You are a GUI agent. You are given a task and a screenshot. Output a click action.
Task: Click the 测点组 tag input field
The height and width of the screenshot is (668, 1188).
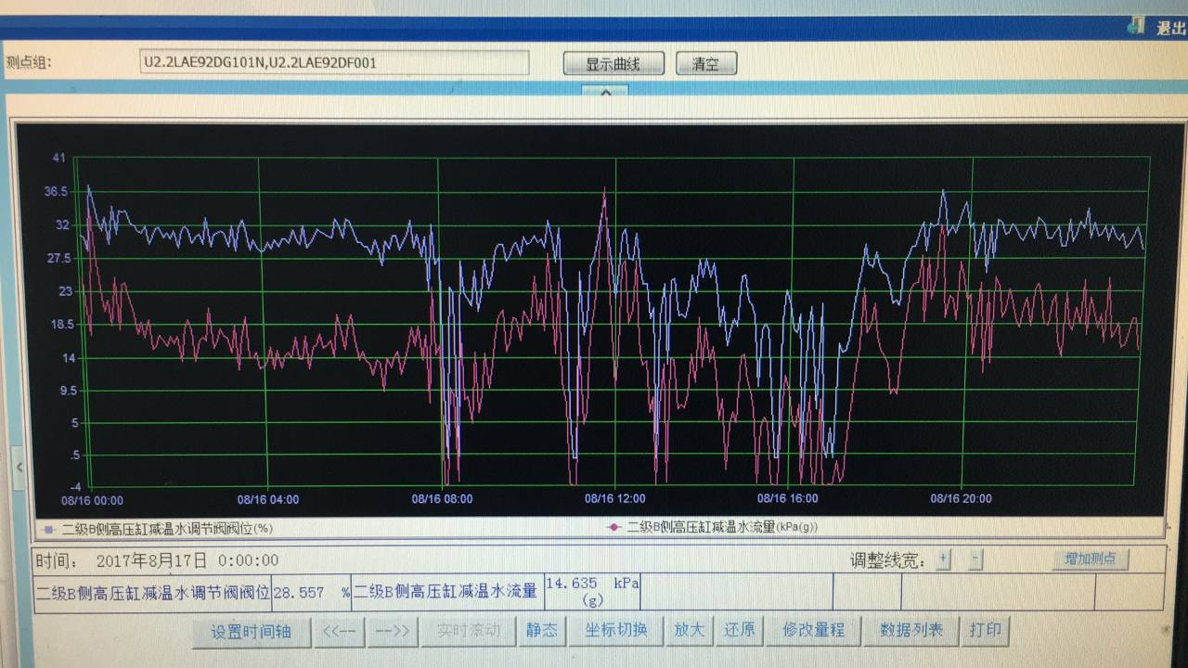(x=334, y=63)
